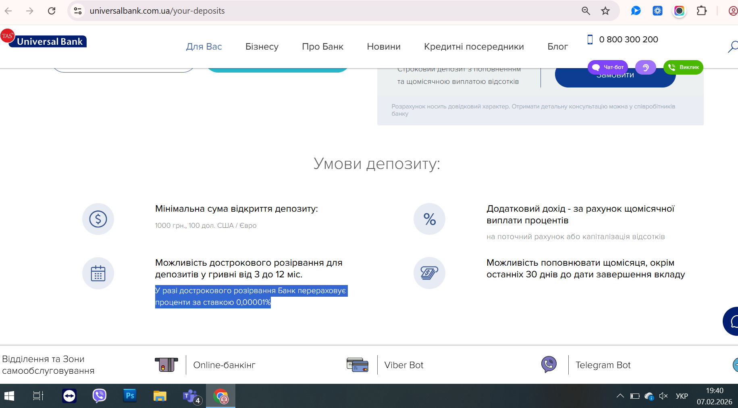This screenshot has width=738, height=408.
Task: Click the phone number 0 800 300 200
Action: coord(628,40)
